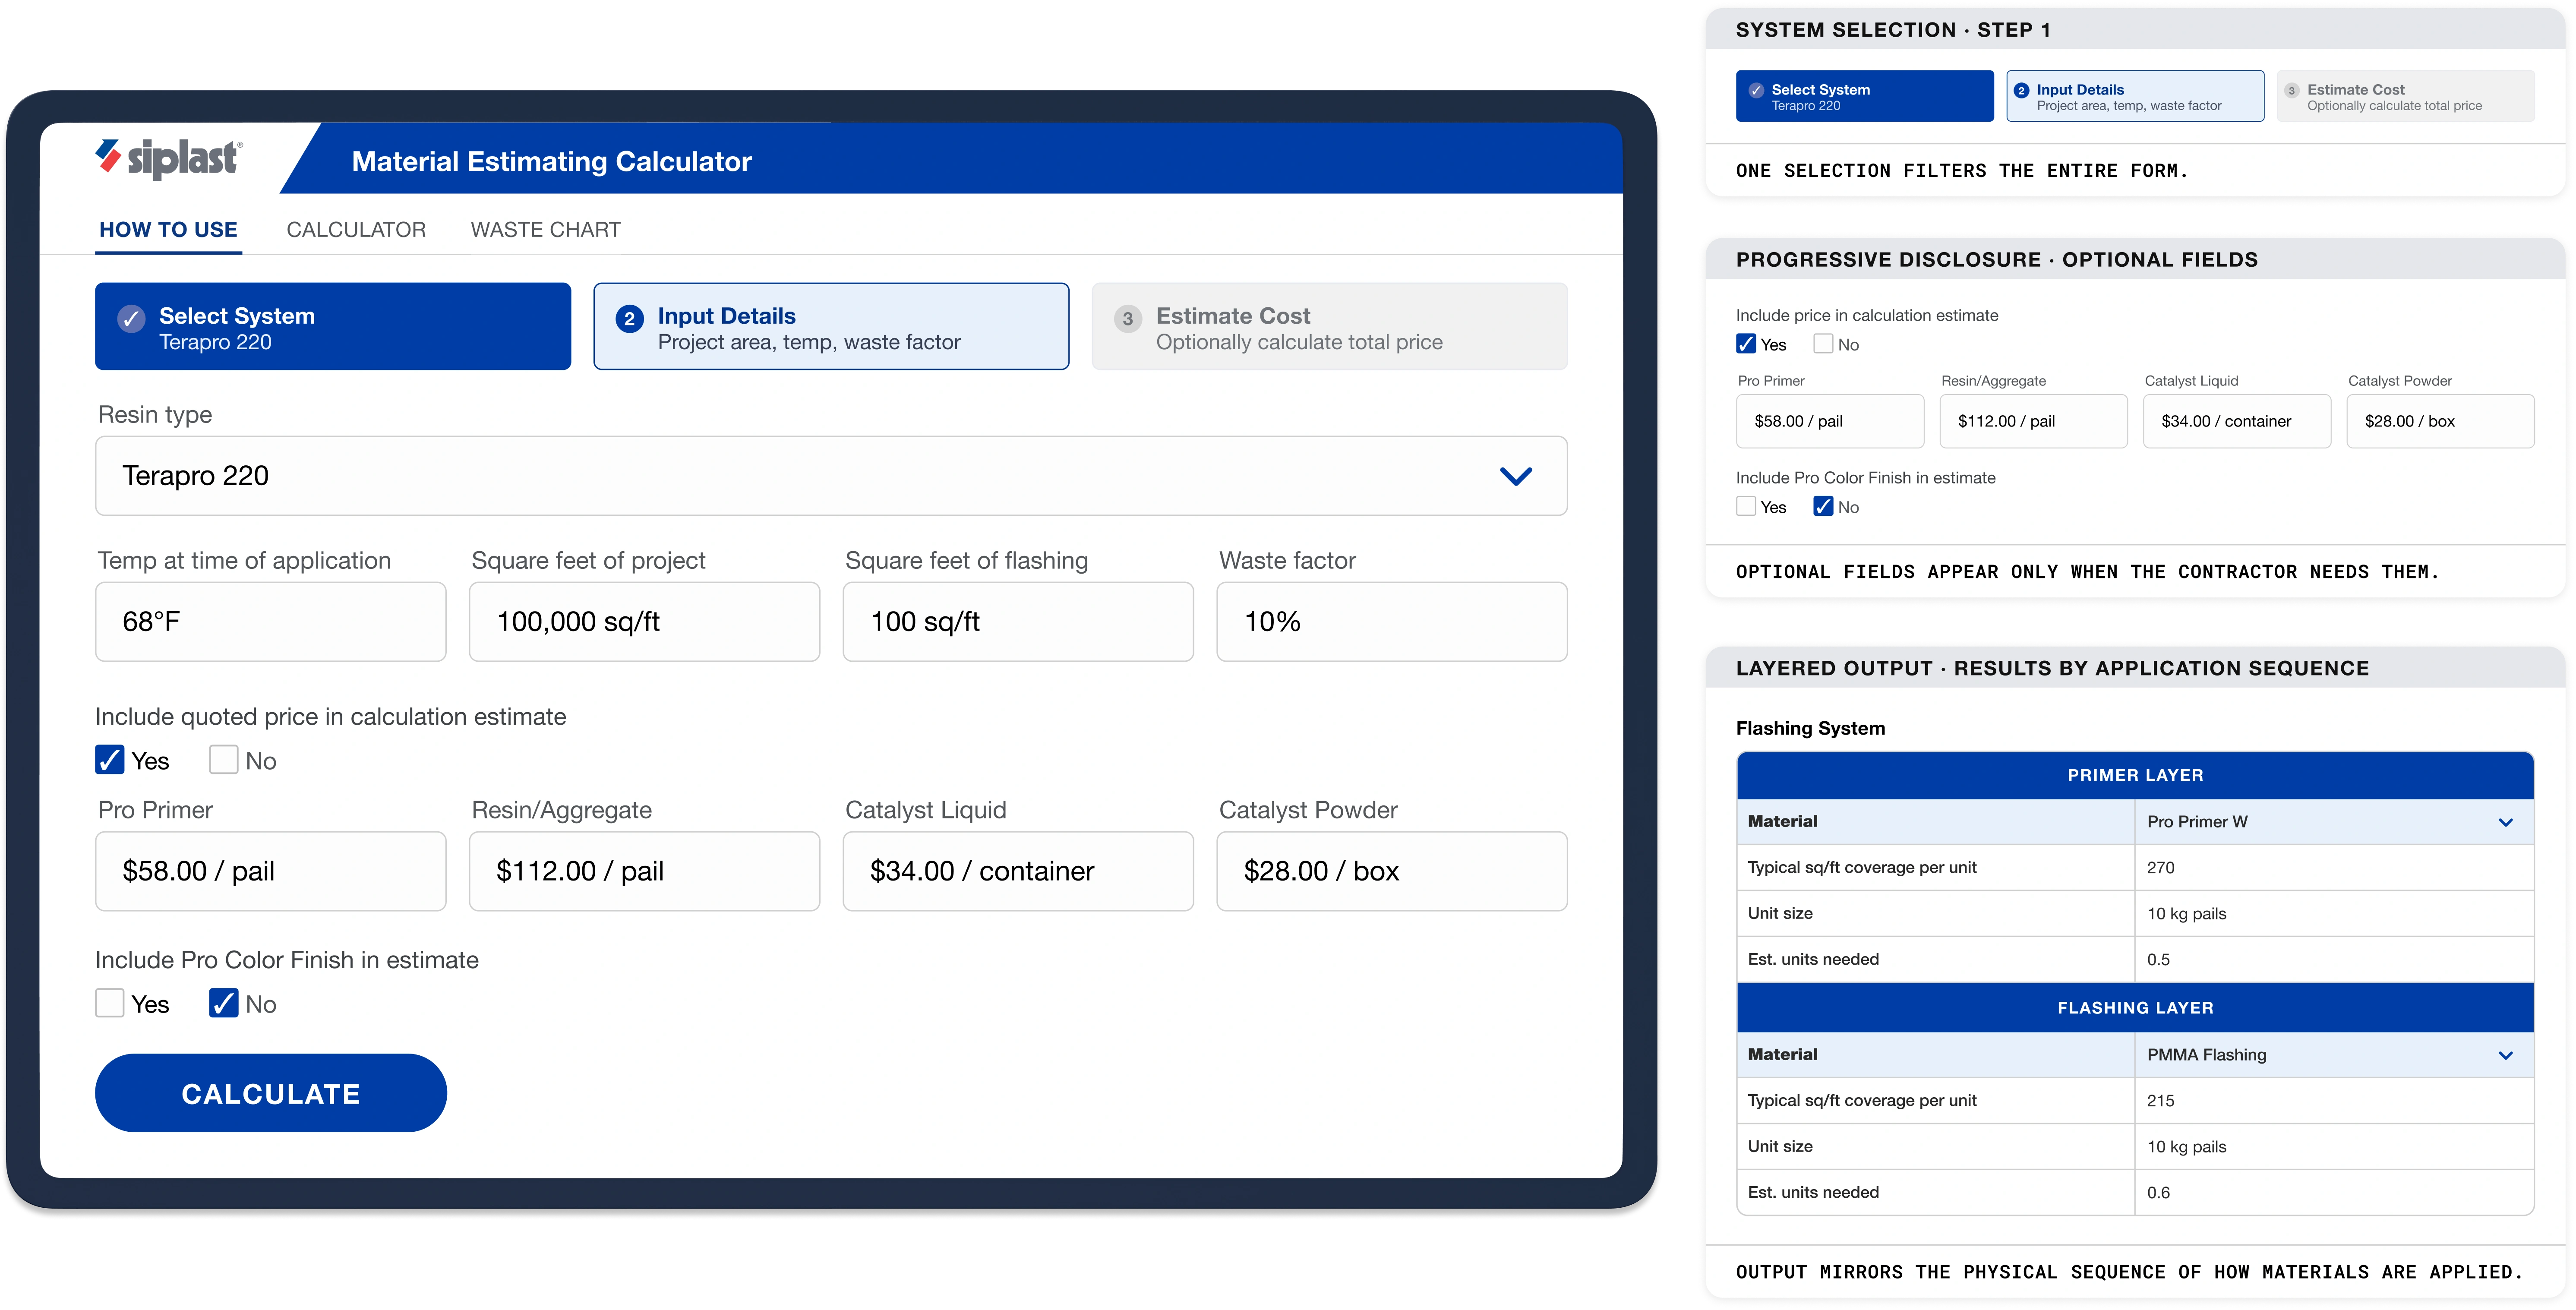This screenshot has height=1310, width=2576.
Task: Switch to the HOW TO USE tab
Action: (x=168, y=230)
